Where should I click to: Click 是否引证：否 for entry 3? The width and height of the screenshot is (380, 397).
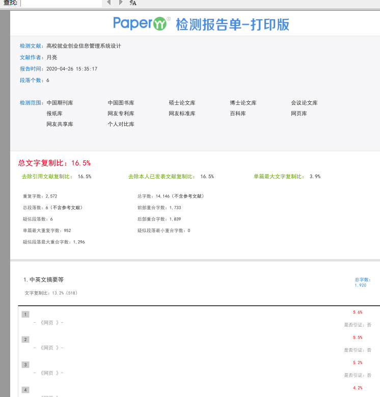tap(358, 375)
